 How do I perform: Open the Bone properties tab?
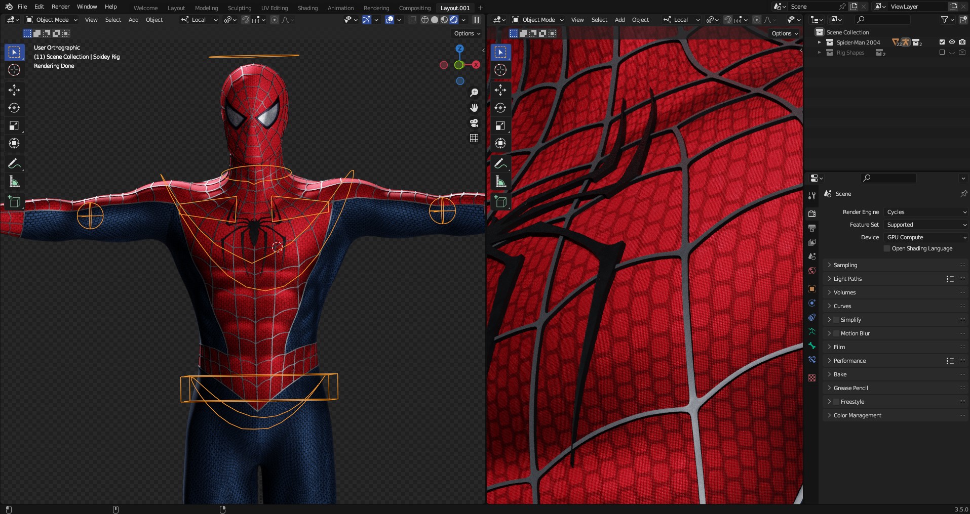[x=812, y=346]
